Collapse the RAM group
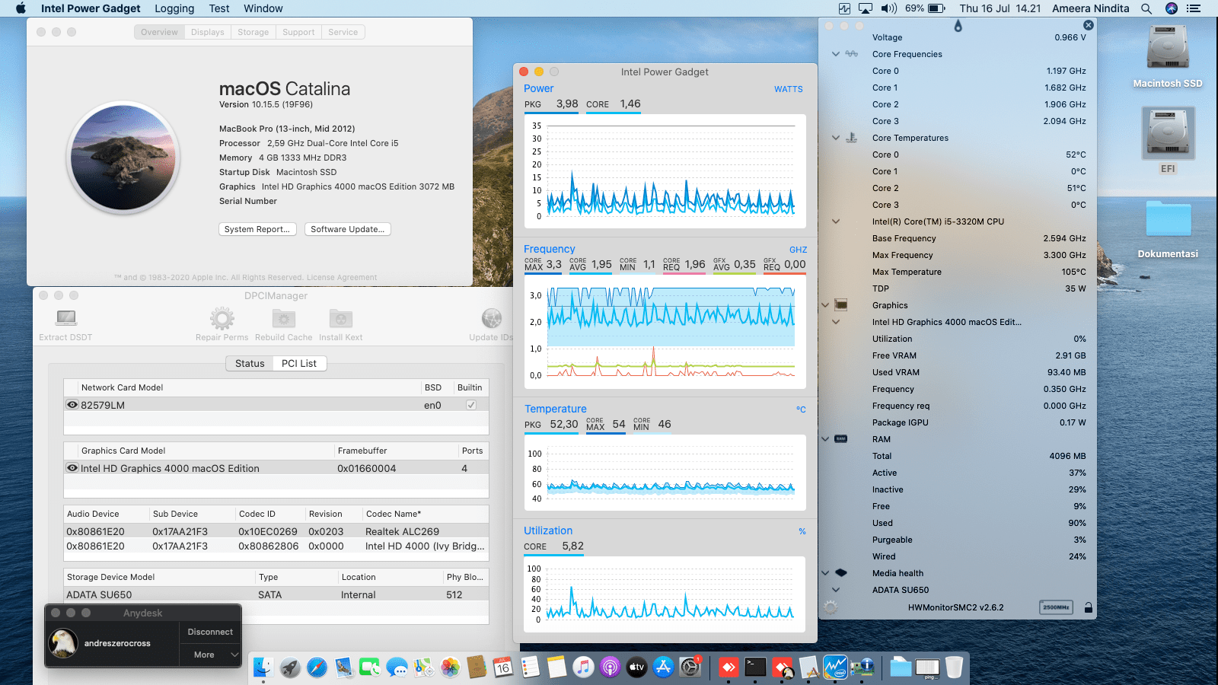This screenshot has height=685, width=1218. tap(825, 439)
